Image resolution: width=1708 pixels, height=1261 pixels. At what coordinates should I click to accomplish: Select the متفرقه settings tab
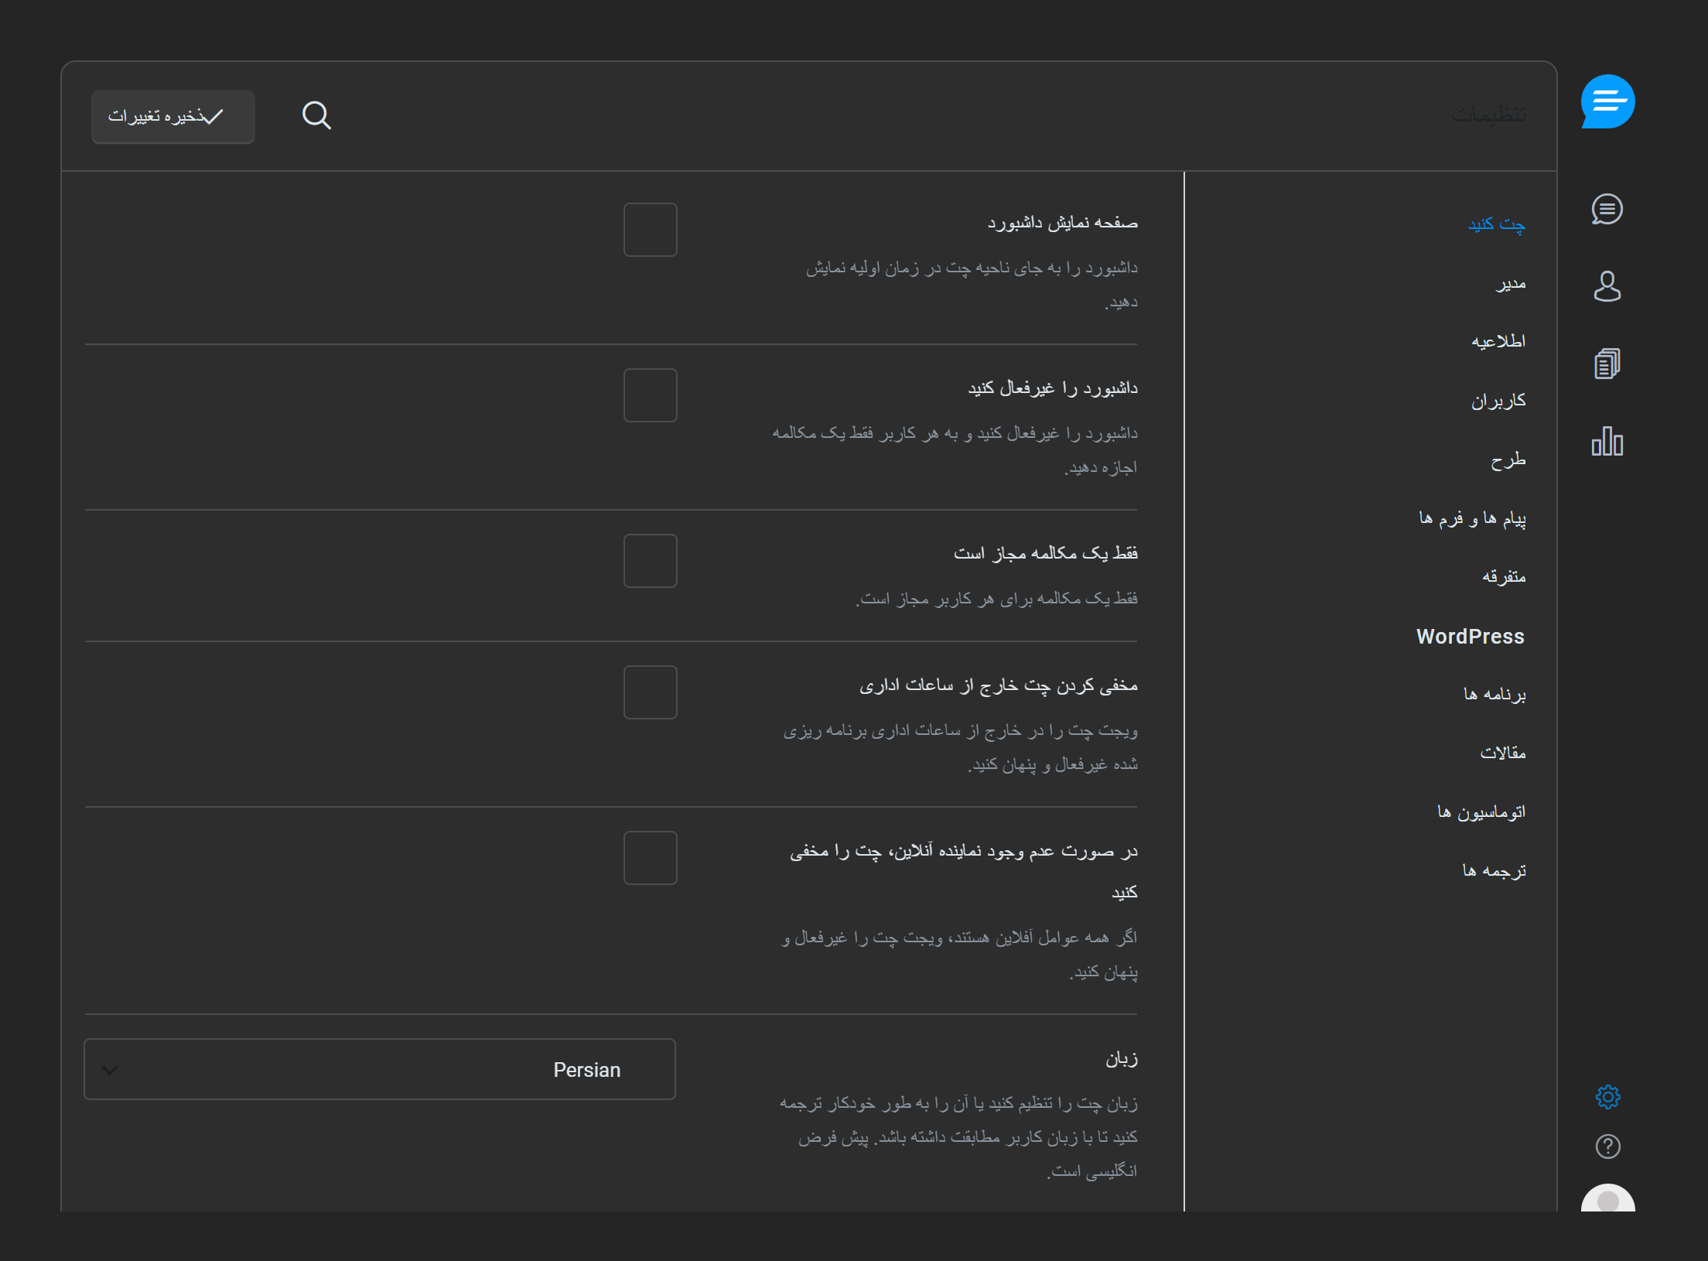(1504, 576)
